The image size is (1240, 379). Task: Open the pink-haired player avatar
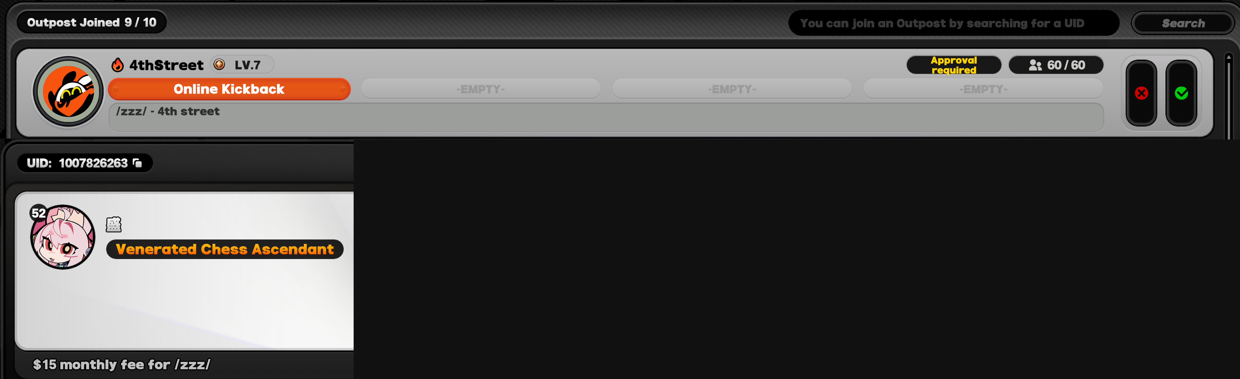click(63, 237)
